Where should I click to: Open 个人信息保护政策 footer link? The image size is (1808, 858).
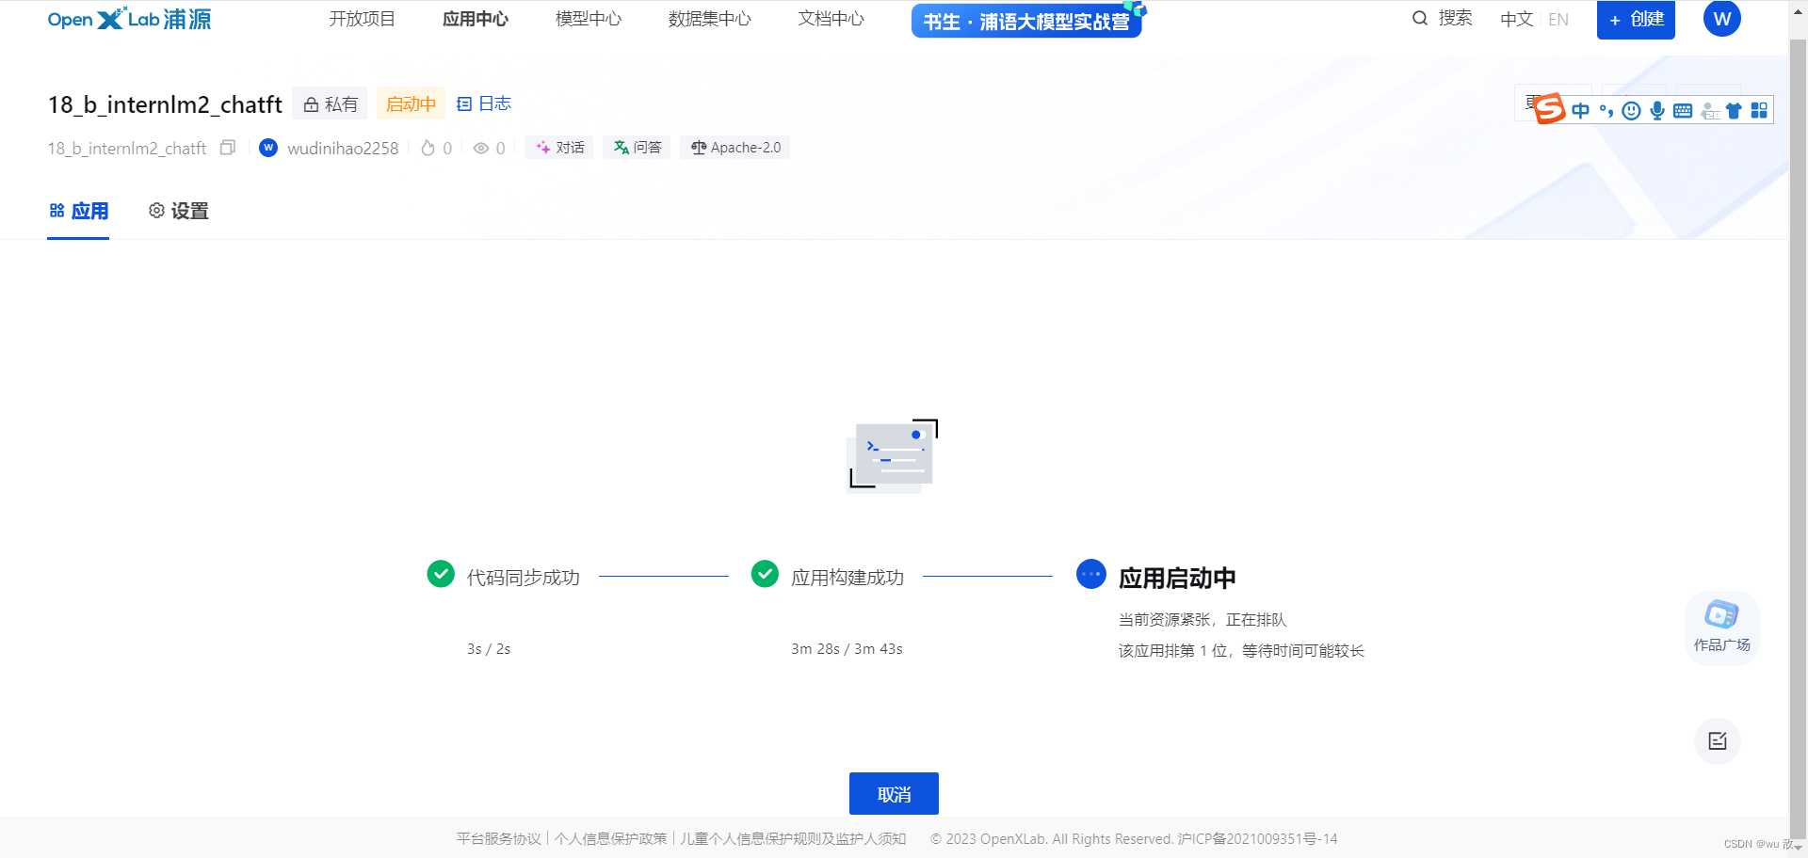click(610, 838)
